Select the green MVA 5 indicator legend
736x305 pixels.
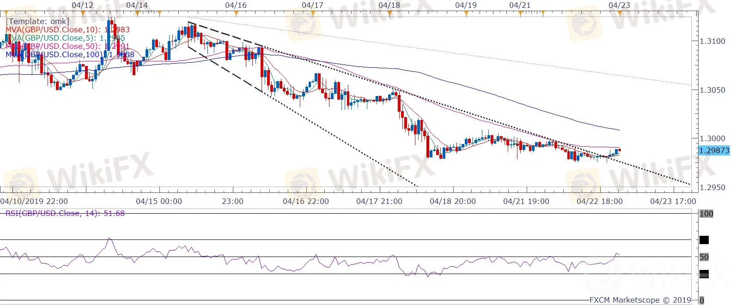tap(65, 38)
